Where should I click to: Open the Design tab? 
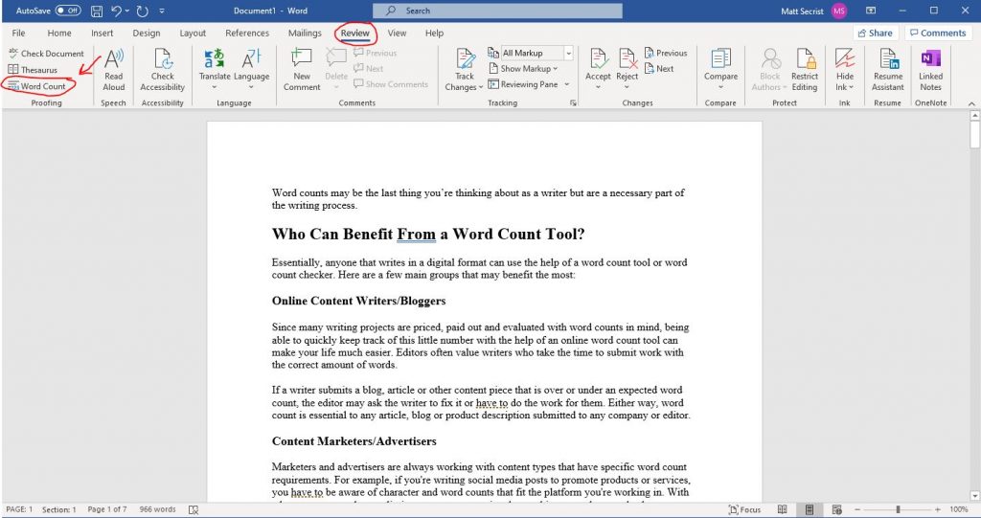click(x=147, y=34)
